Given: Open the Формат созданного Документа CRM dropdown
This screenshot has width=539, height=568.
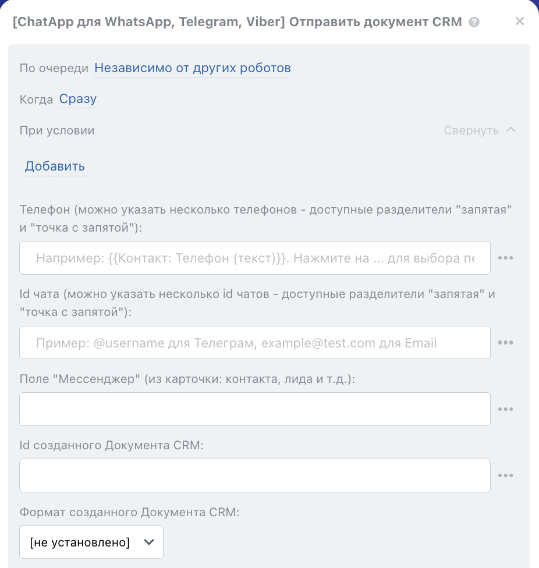Looking at the screenshot, I should (x=91, y=542).
